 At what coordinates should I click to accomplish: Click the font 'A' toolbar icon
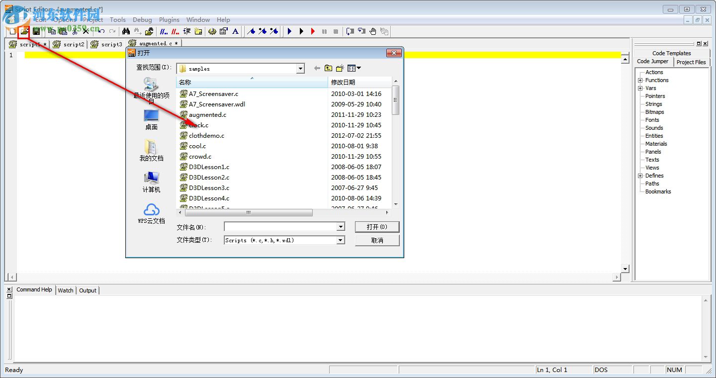236,31
